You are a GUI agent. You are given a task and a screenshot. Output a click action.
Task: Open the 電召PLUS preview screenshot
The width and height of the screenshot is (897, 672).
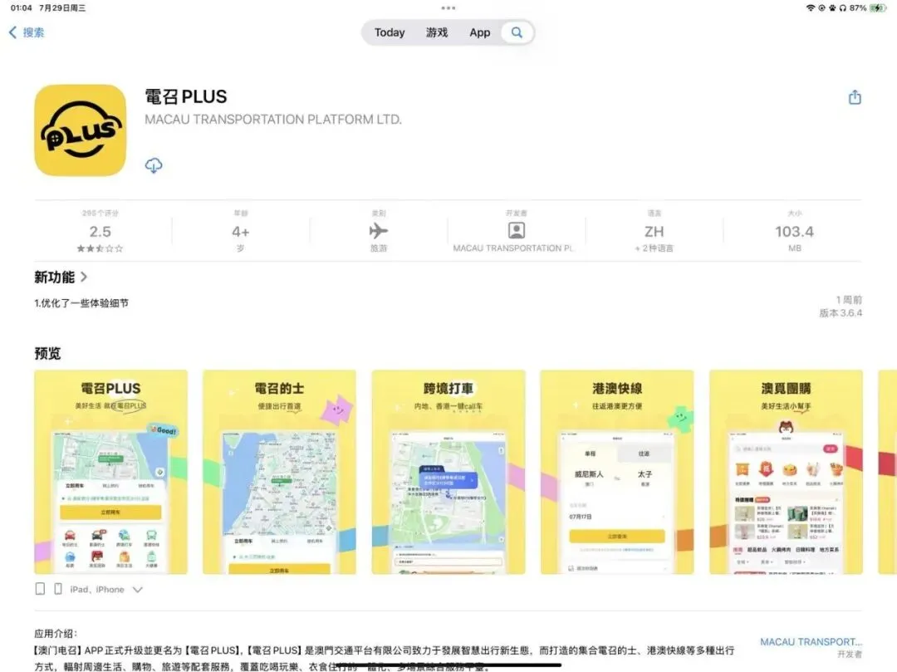111,472
